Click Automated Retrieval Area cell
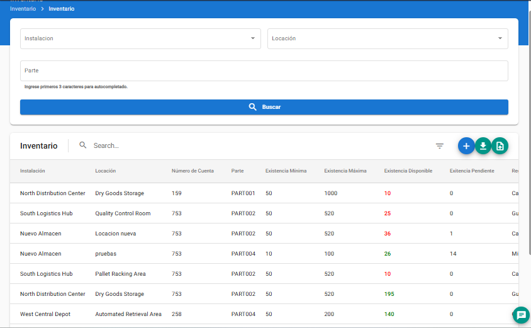 tap(128, 314)
